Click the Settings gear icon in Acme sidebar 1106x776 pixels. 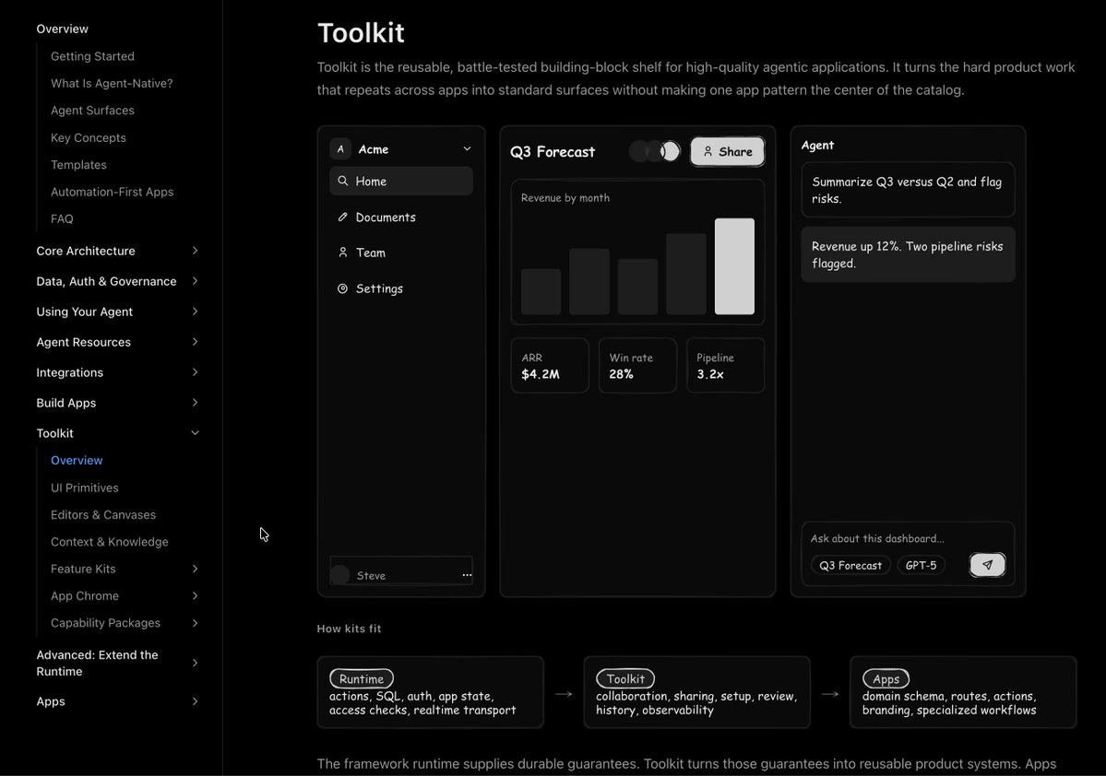(343, 288)
